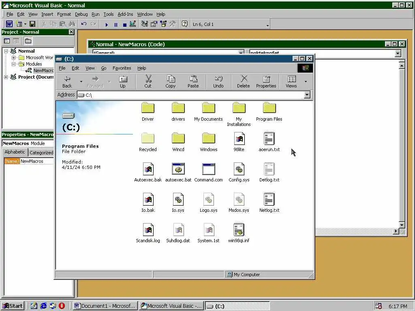Viewport: 415px width, 311px height.
Task: Save Normal with the floppy disk icon
Action: 32,24
